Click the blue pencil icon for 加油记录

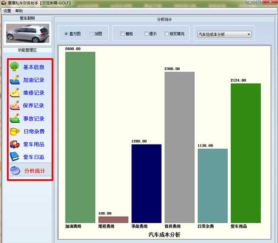[x=15, y=80]
